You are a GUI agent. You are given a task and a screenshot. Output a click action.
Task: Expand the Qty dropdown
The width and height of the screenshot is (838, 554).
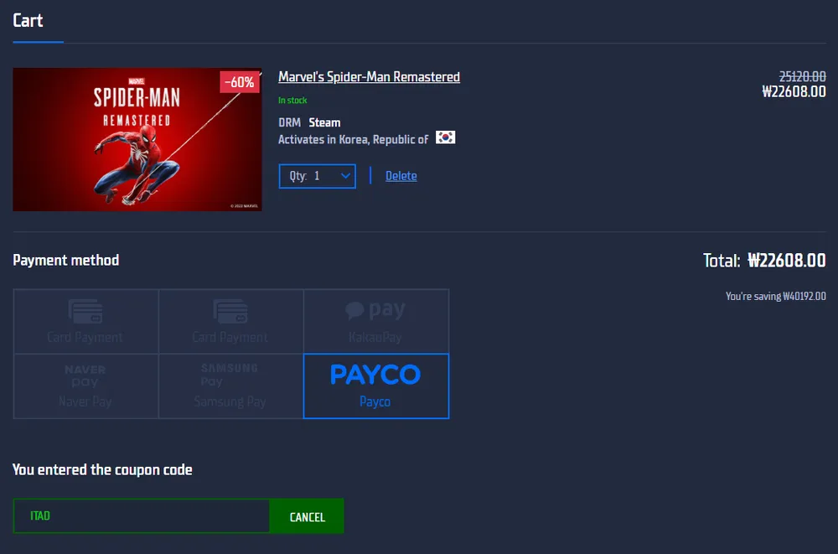pyautogui.click(x=318, y=176)
